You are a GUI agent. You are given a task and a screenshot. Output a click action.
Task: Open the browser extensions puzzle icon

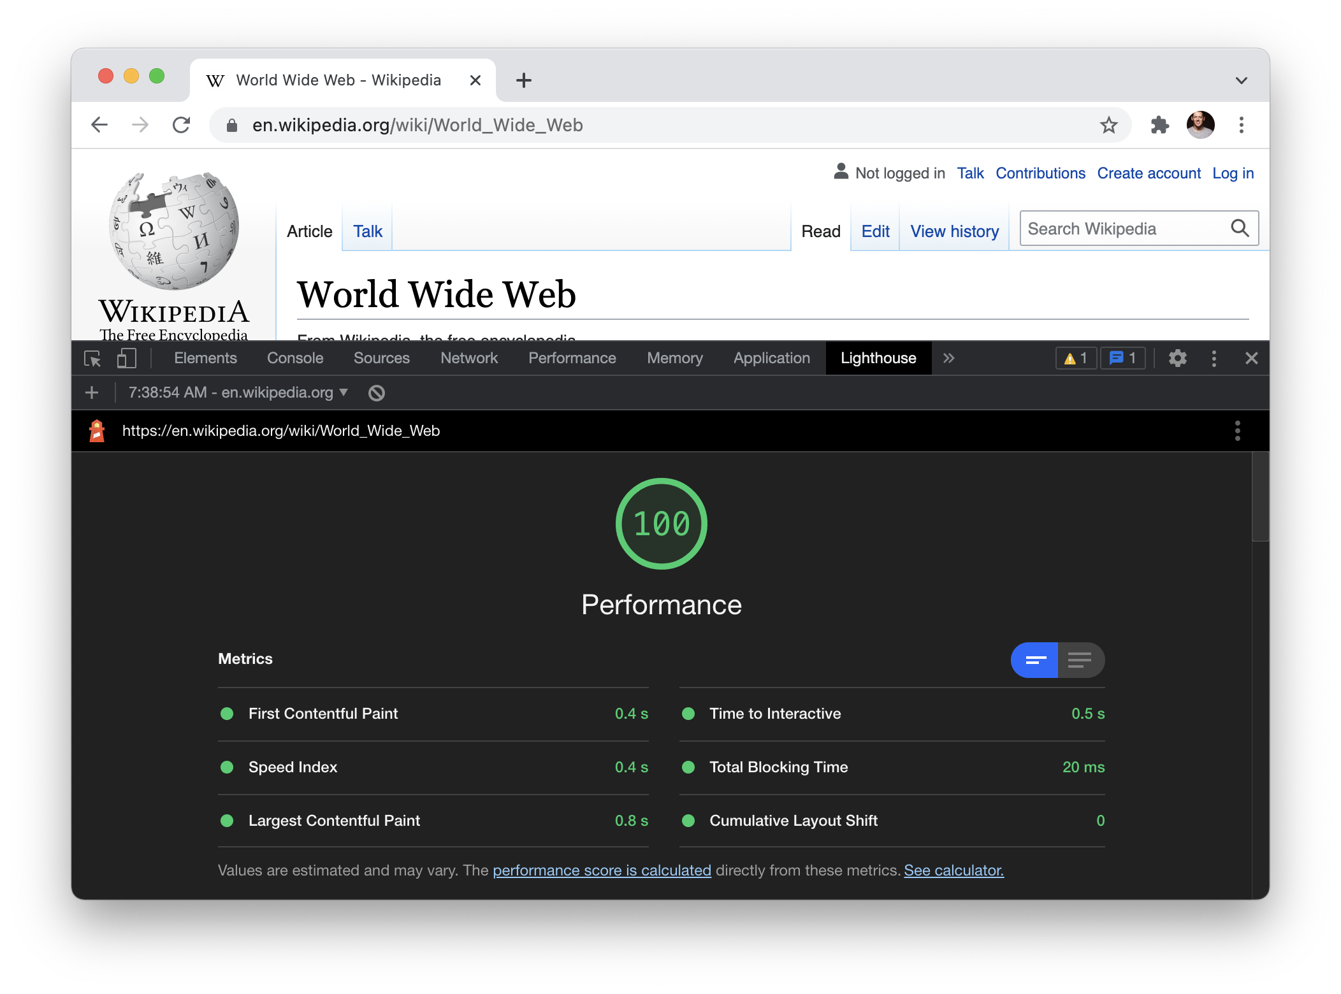[1161, 125]
